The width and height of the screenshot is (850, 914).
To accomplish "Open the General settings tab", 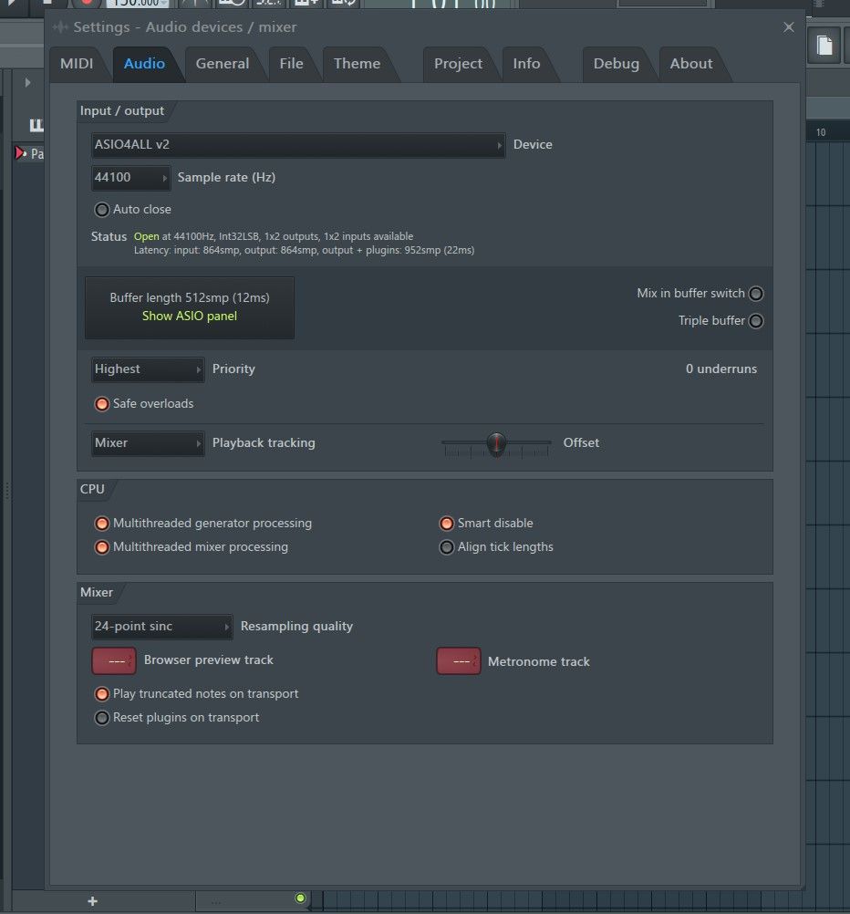I will pyautogui.click(x=223, y=64).
